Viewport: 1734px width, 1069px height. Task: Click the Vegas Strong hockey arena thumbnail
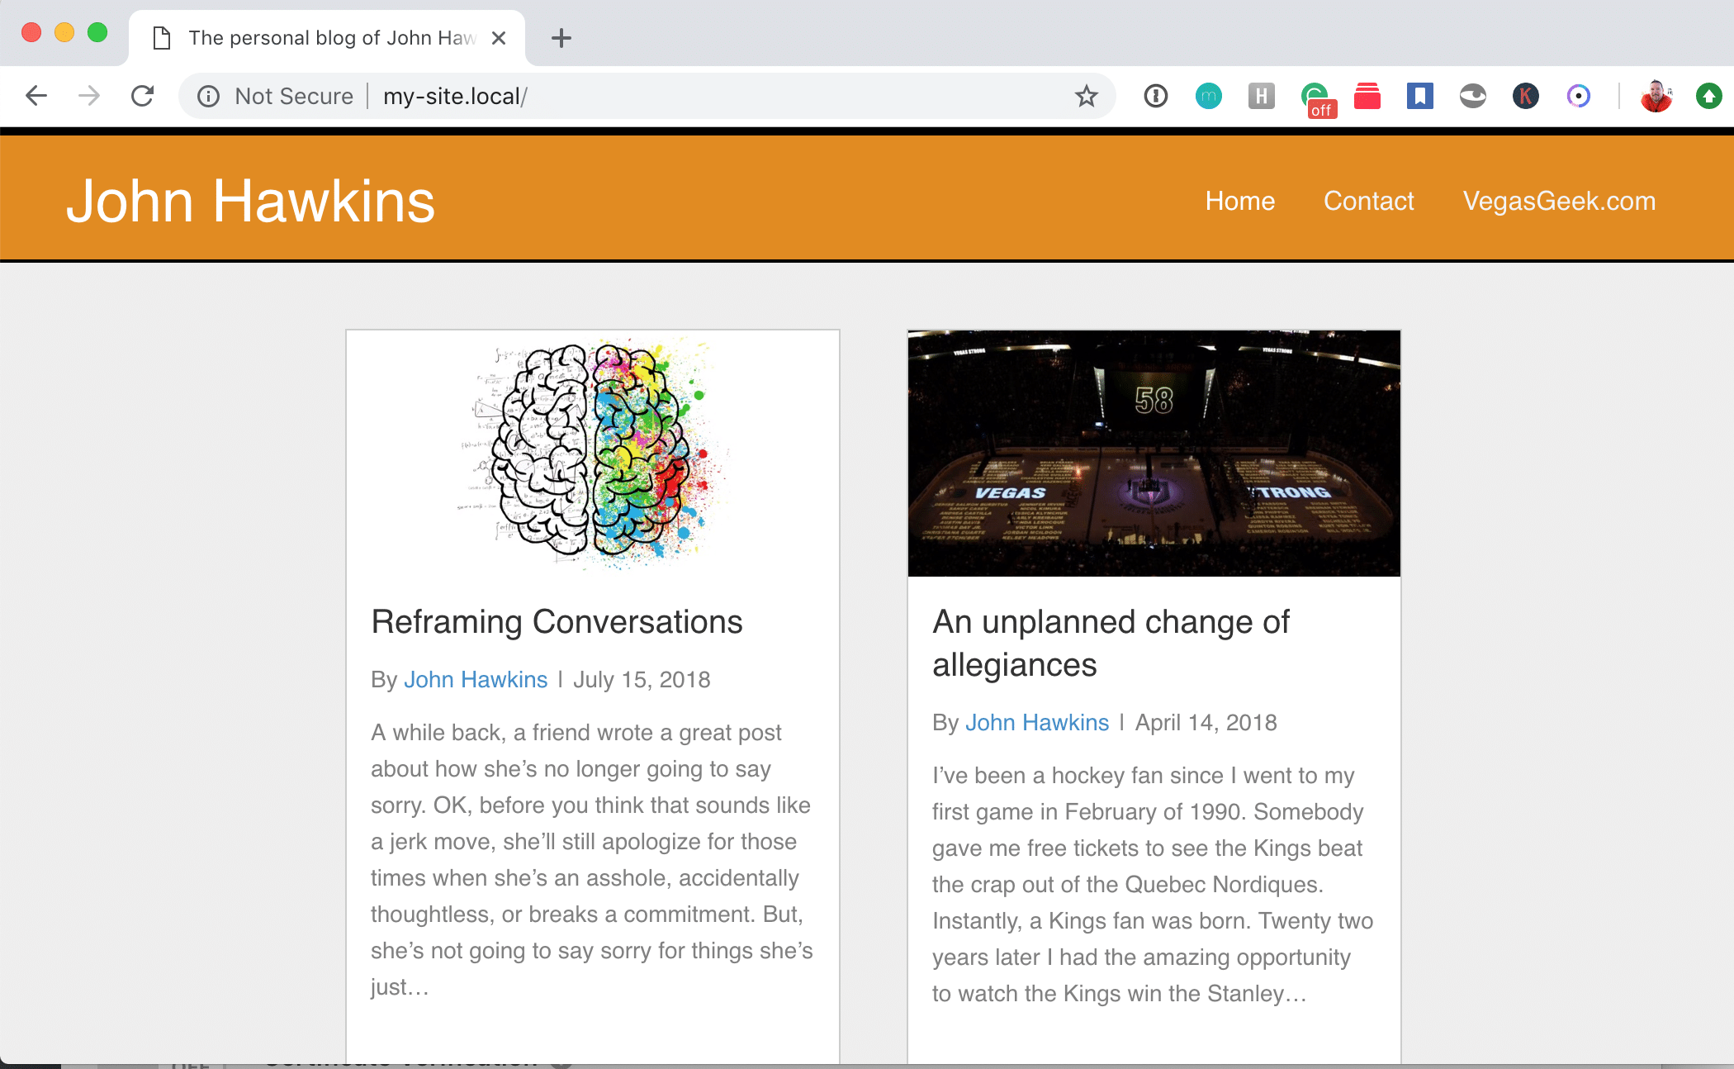[x=1154, y=454]
